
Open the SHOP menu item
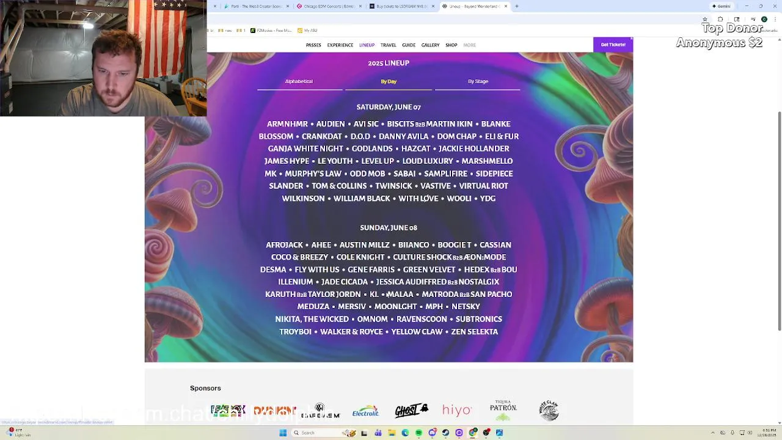coord(451,45)
